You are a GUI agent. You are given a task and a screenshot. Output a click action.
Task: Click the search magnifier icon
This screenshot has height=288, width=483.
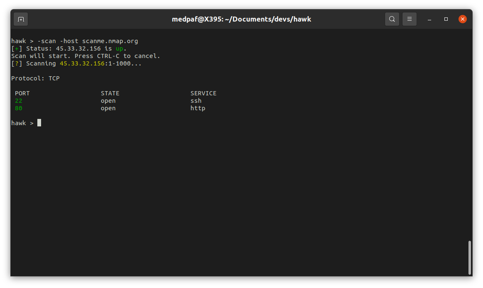(x=392, y=19)
